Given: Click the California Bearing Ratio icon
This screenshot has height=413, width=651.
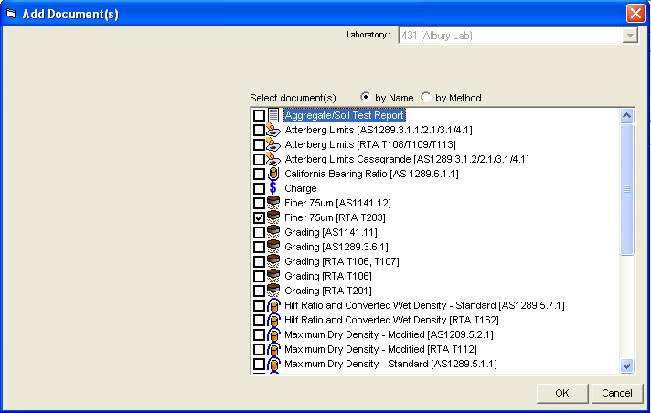Looking at the screenshot, I should tap(273, 175).
